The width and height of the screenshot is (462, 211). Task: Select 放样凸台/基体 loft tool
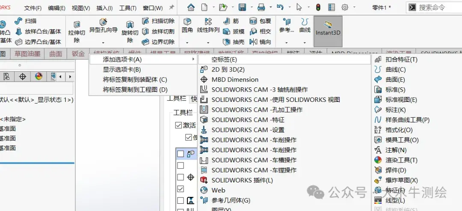38,32
